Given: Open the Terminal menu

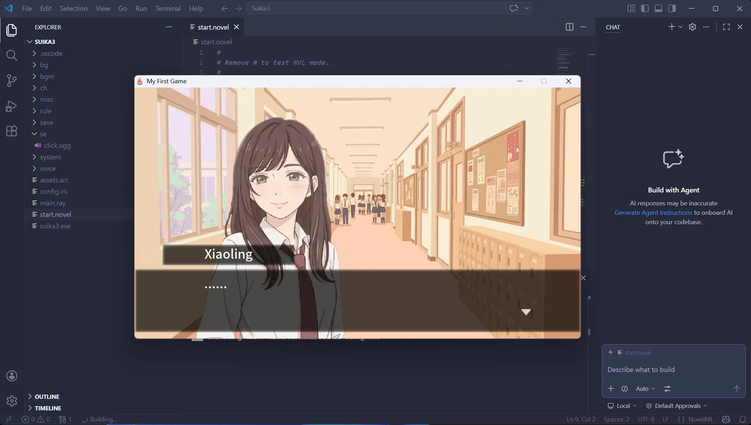Looking at the screenshot, I should [168, 8].
